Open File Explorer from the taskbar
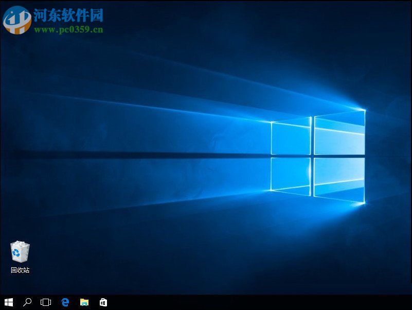Image resolution: width=412 pixels, height=310 pixels. pyautogui.click(x=84, y=302)
